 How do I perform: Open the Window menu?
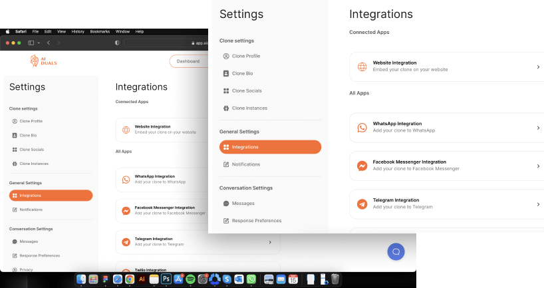point(122,31)
